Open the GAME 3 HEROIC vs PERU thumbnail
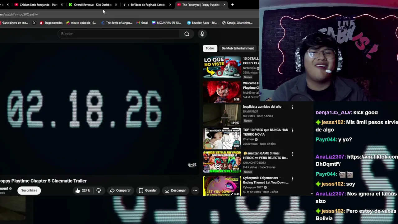 tap(222, 162)
